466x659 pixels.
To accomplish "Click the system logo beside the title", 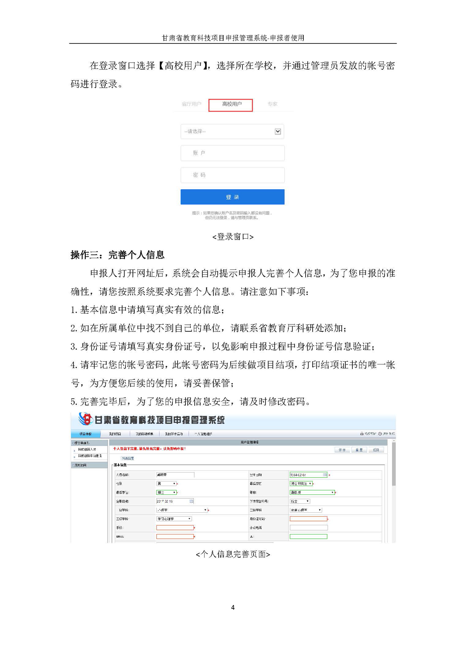I will [85, 419].
